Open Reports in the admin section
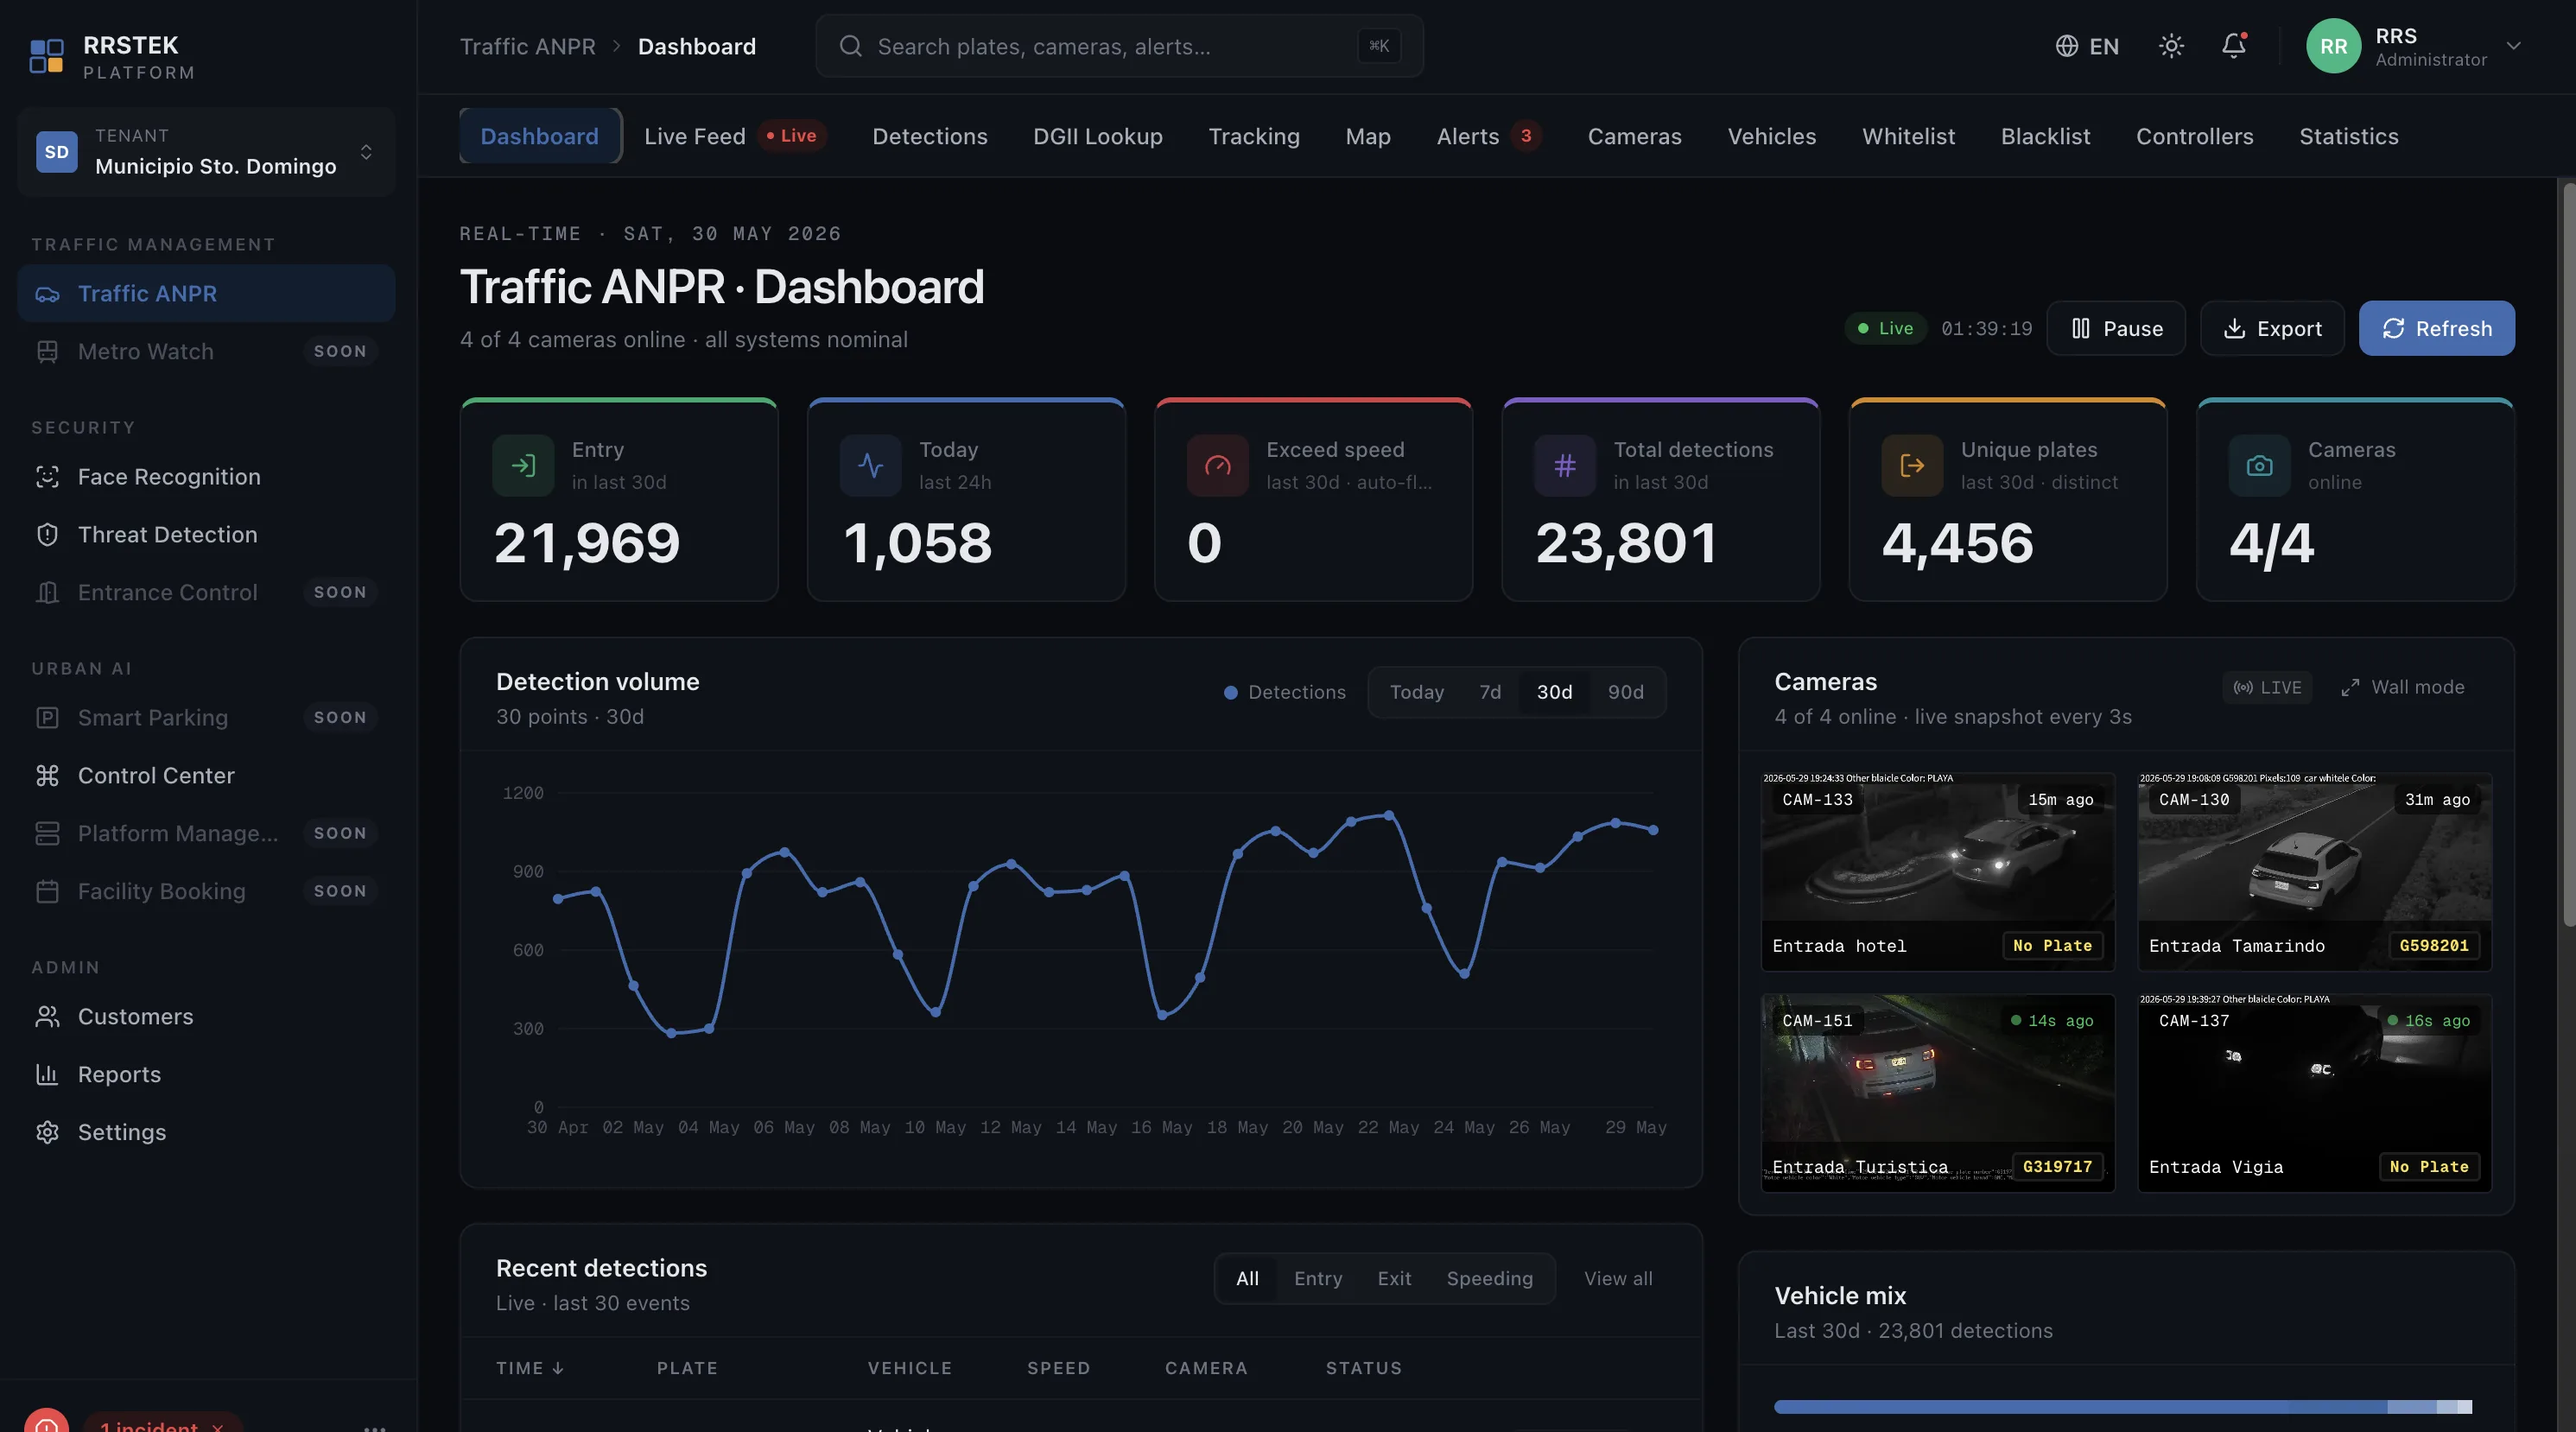 [x=206, y=1075]
